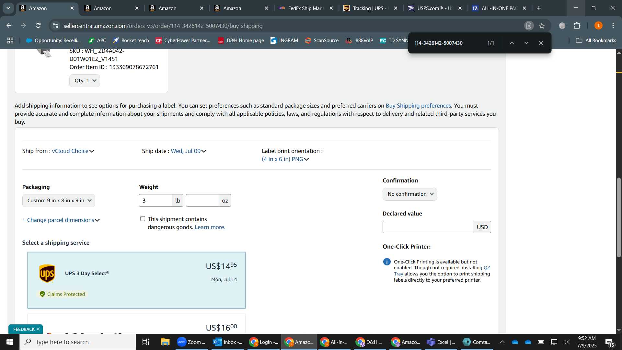The image size is (622, 350).
Task: Click the Order Item ID 133369078672761 text
Action: point(114,67)
